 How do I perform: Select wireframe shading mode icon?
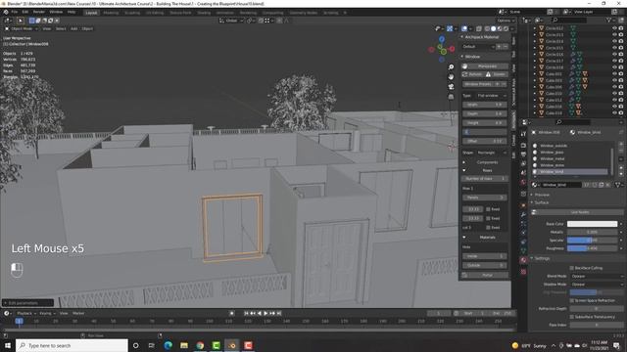487,28
